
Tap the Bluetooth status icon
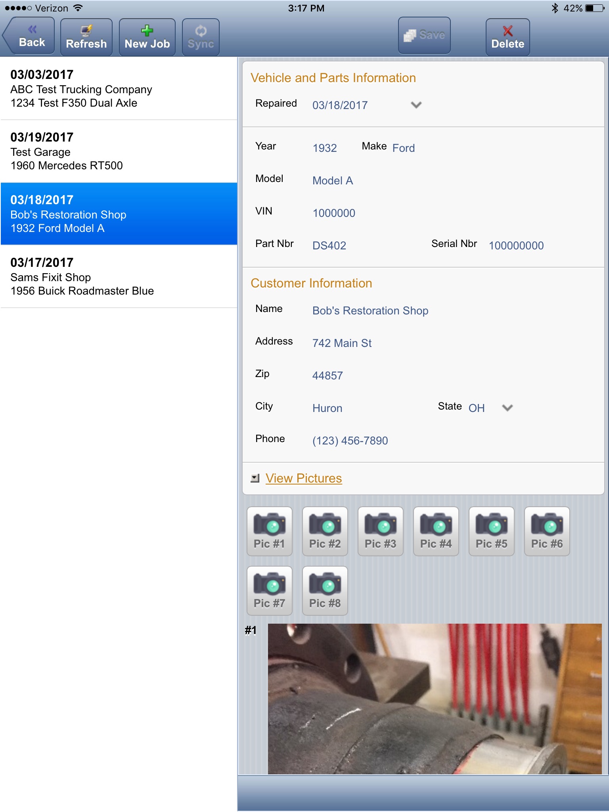tap(555, 8)
